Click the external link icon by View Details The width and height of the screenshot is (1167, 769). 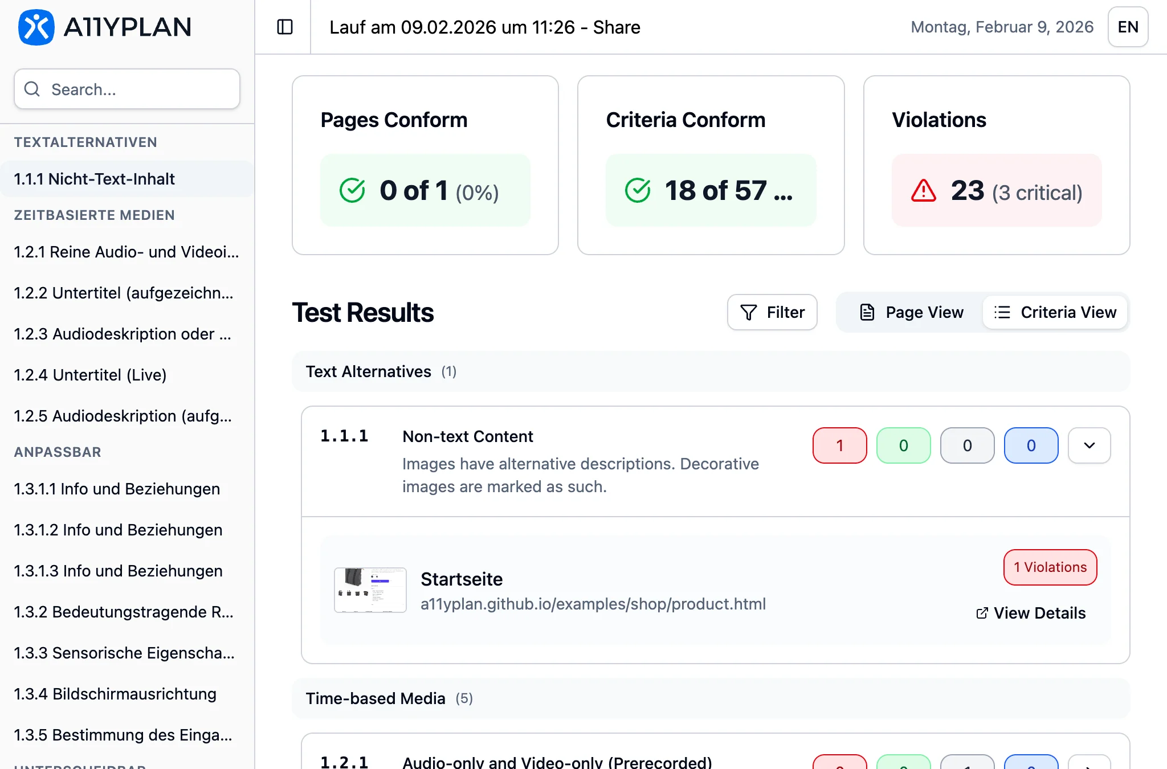coord(982,613)
